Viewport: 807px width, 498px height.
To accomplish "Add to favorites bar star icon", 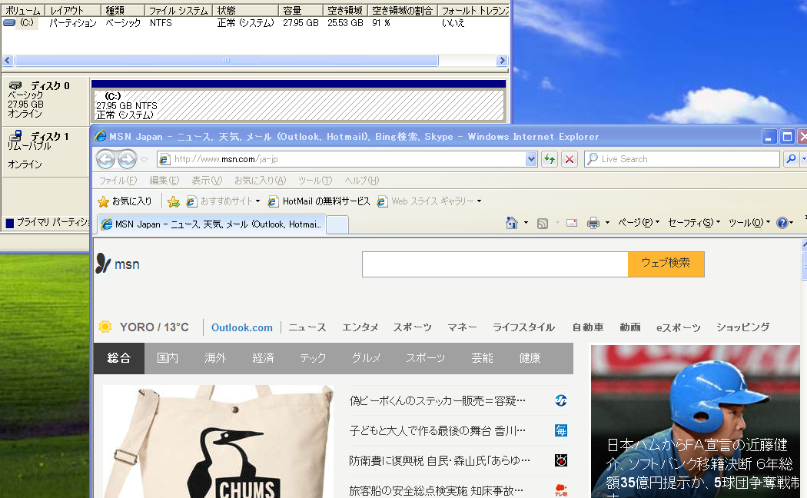I will pyautogui.click(x=174, y=201).
